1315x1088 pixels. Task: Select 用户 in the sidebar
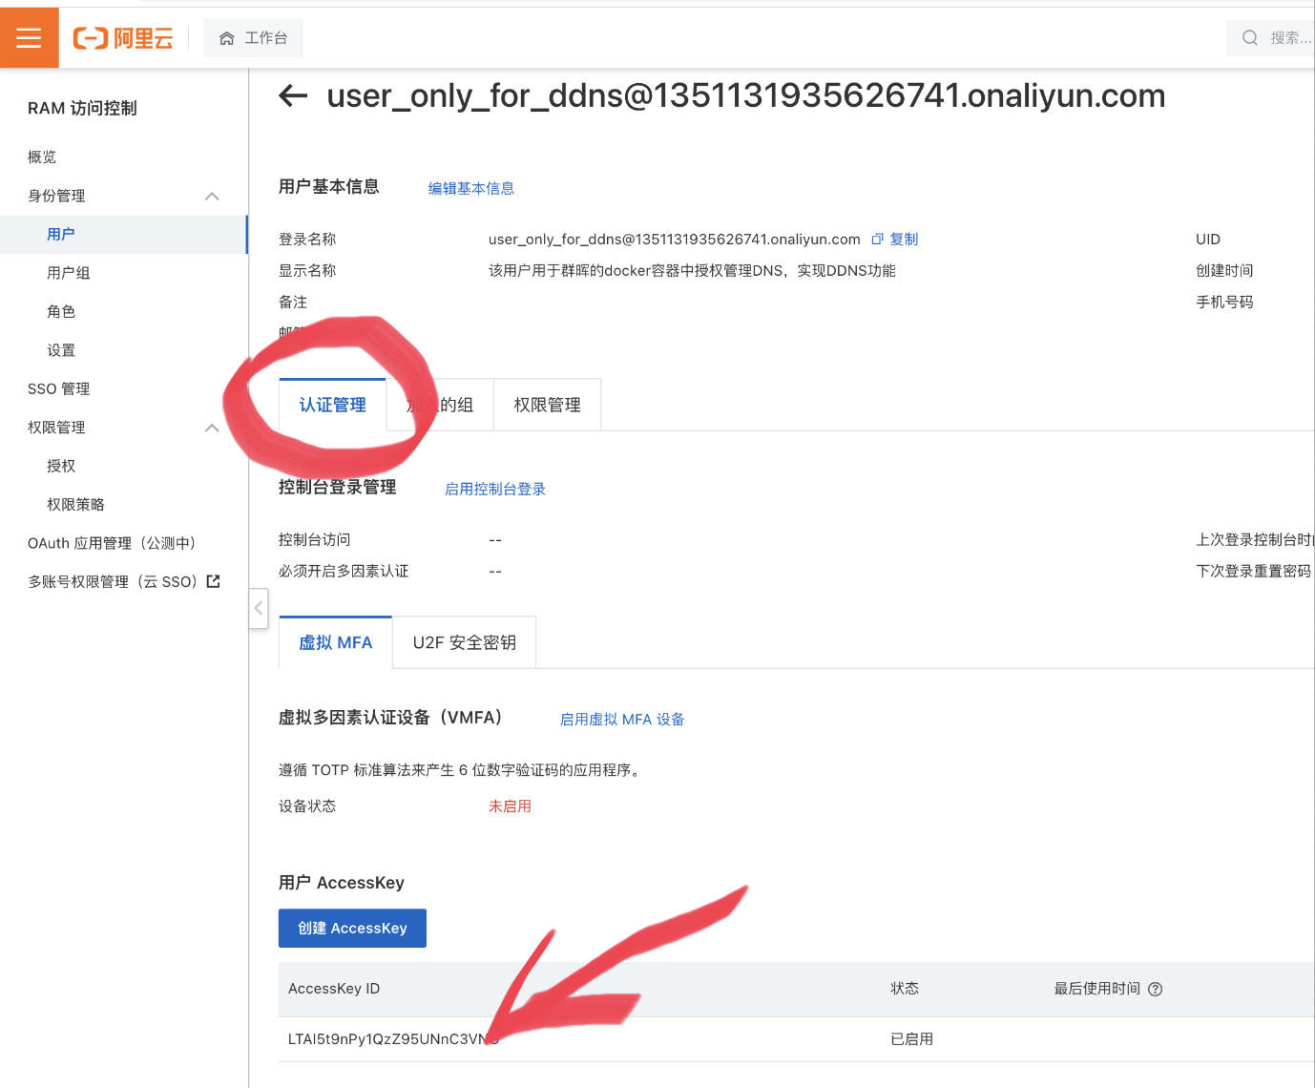61,234
